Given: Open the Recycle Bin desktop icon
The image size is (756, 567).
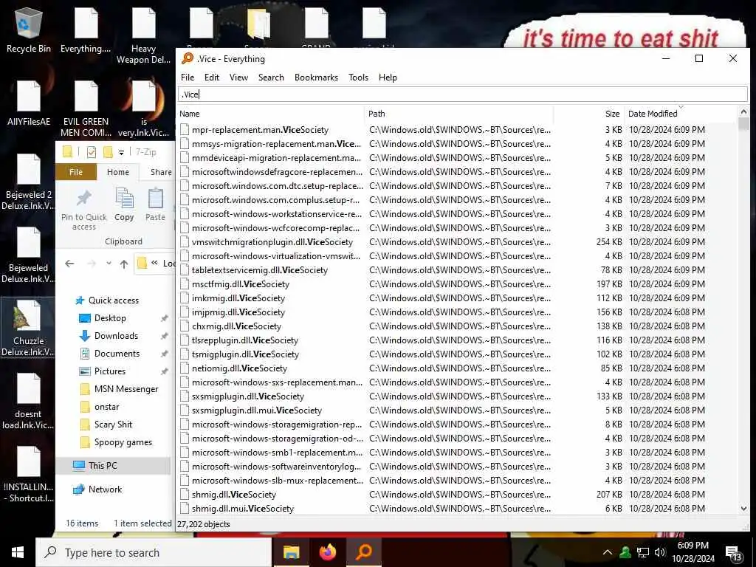Looking at the screenshot, I should coord(29,31).
